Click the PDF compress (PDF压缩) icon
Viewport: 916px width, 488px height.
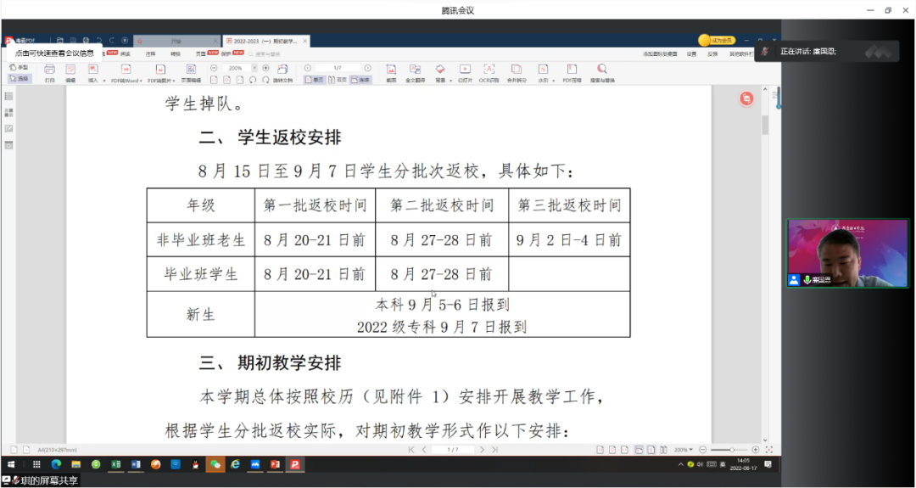(x=572, y=71)
